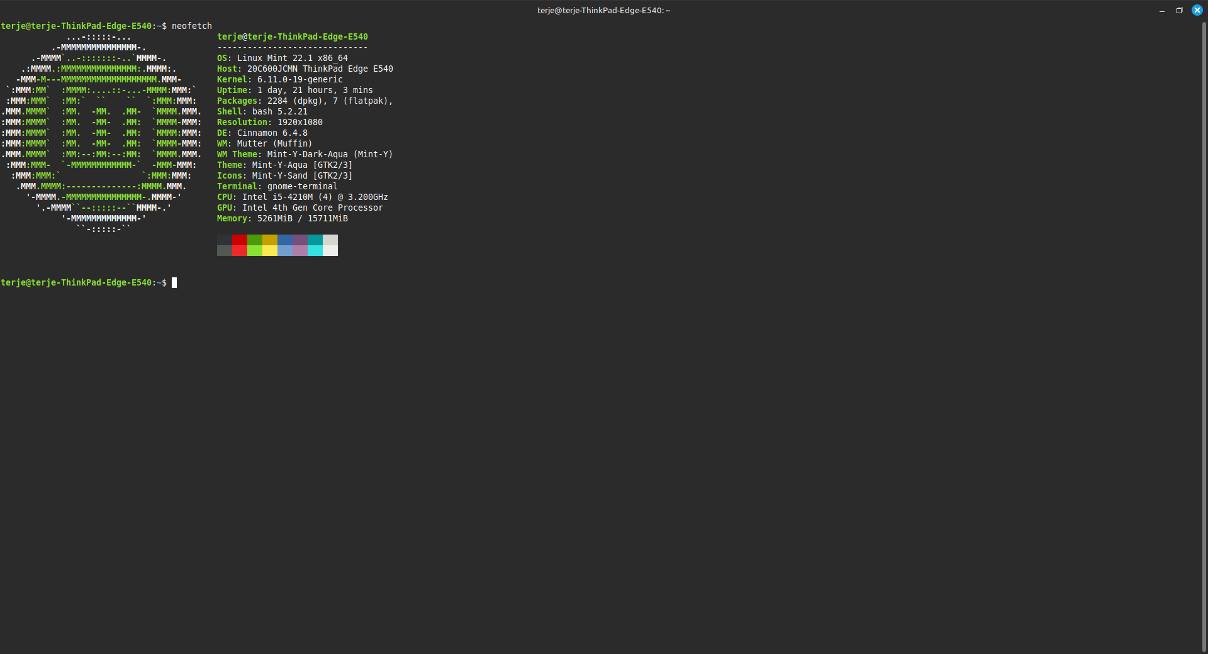Click the bright cyan swatch in the bottom palette row
This screenshot has height=654, width=1208.
pyautogui.click(x=315, y=251)
